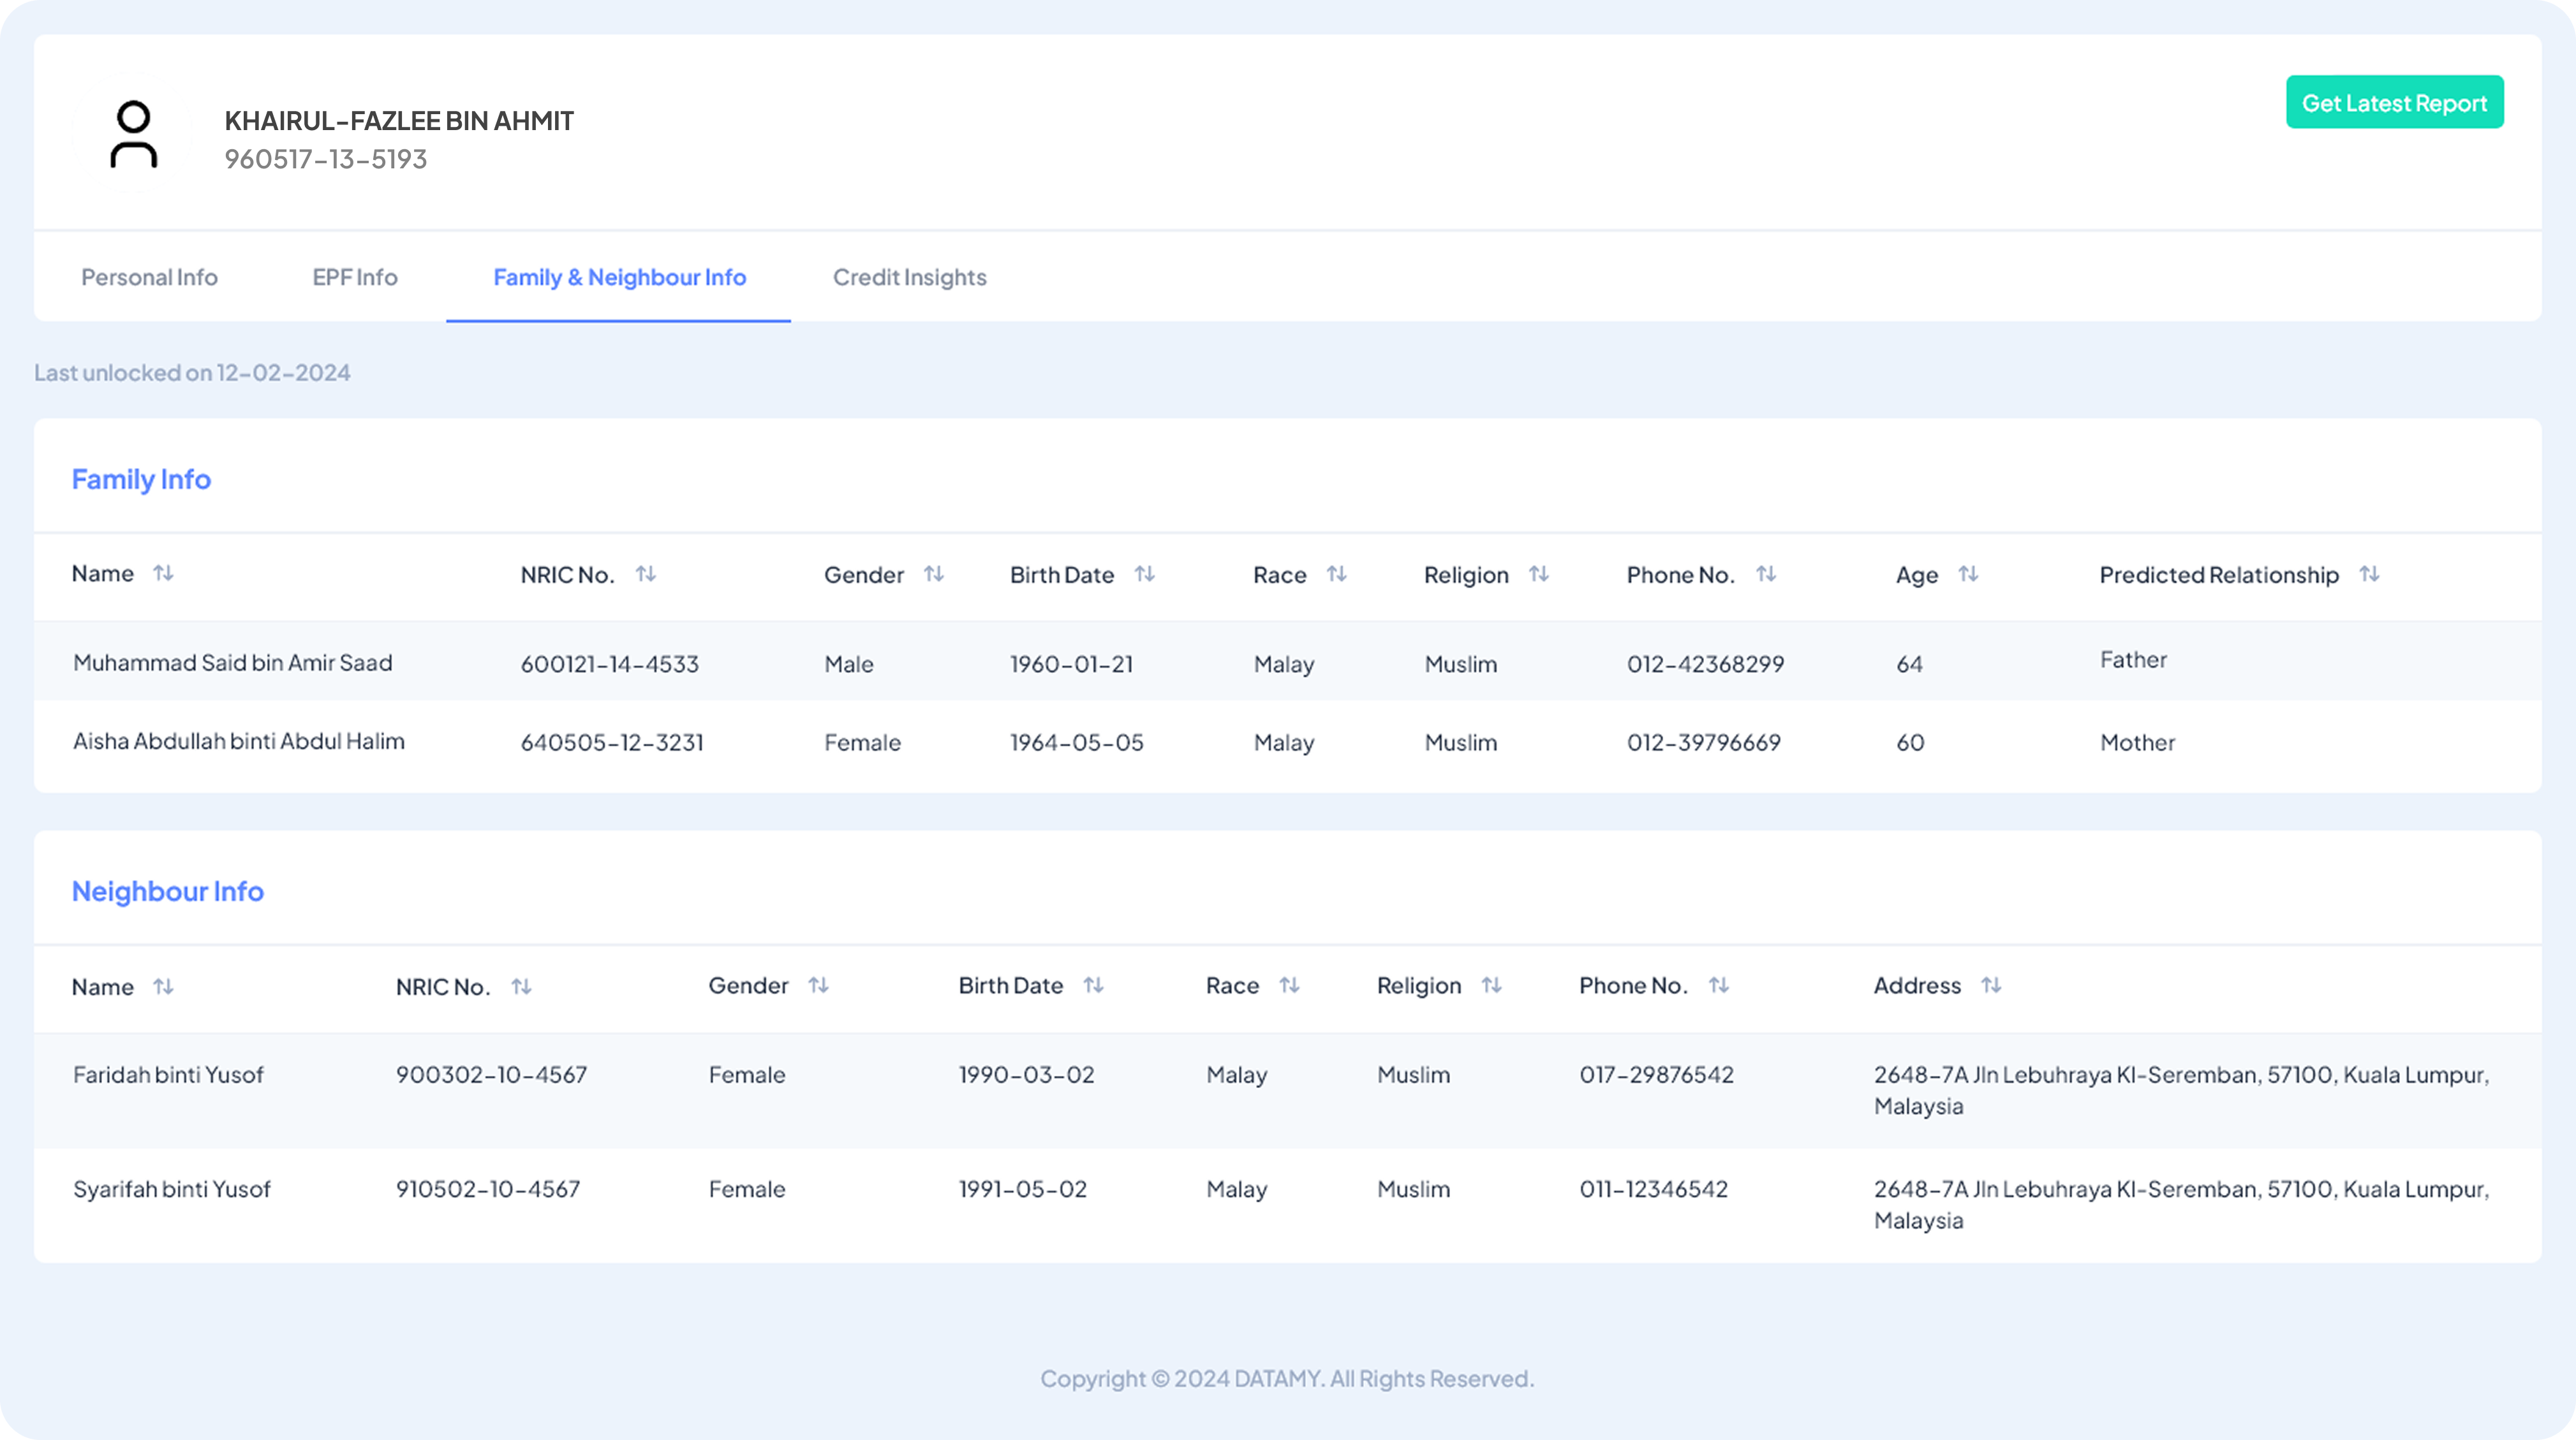
Task: Click the user profile avatar icon
Action: click(133, 133)
